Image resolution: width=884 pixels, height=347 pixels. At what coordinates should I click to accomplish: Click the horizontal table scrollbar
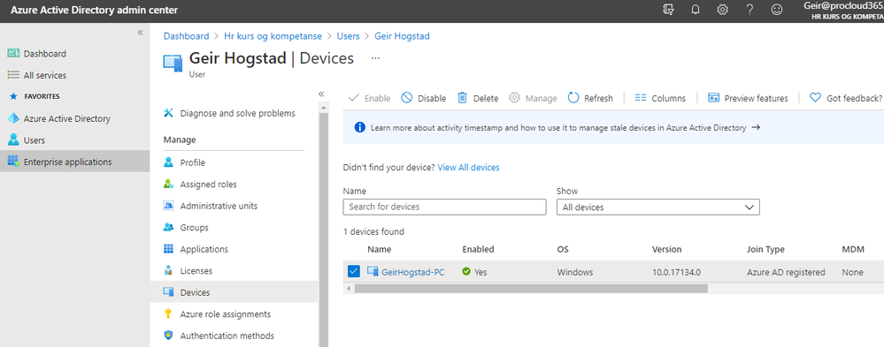point(531,289)
